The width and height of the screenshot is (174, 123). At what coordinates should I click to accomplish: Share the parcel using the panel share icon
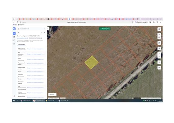[x=45, y=33]
